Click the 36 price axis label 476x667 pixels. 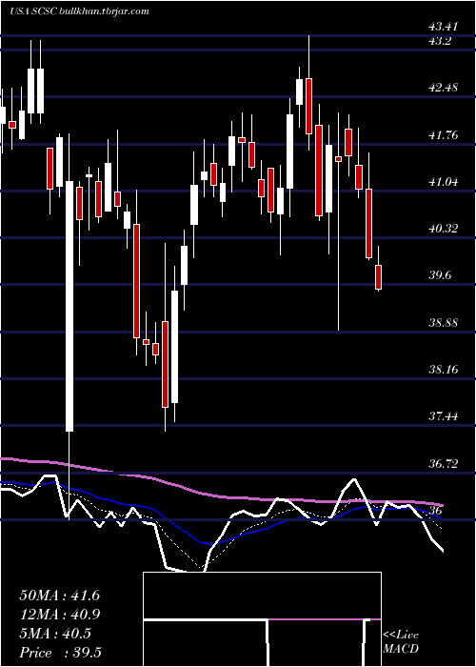coord(437,511)
